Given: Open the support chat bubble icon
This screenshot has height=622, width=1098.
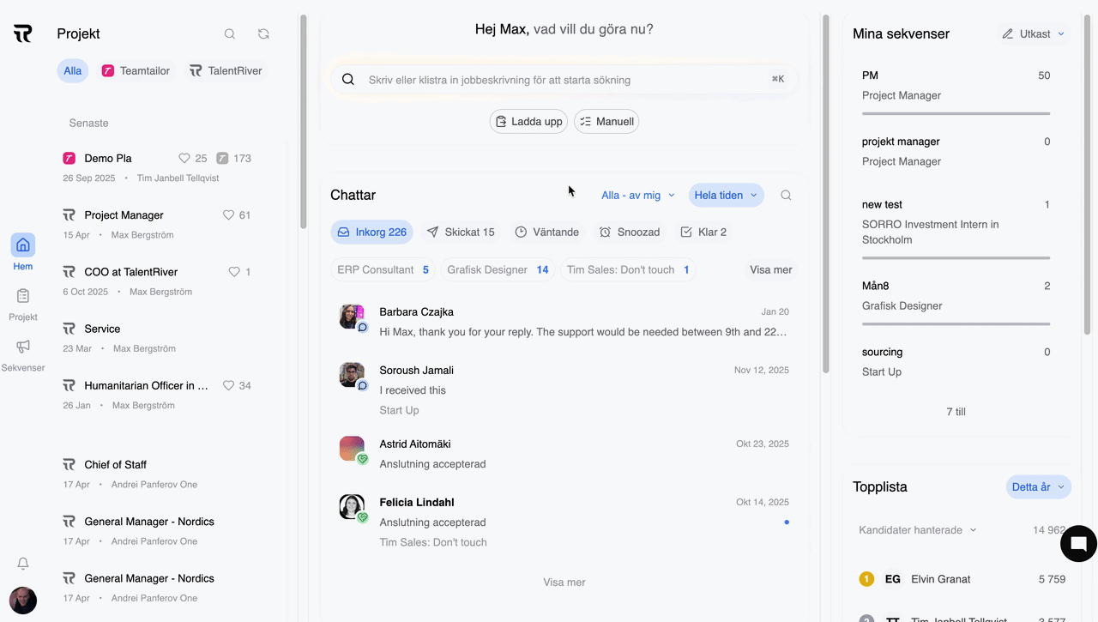Looking at the screenshot, I should click(1079, 543).
